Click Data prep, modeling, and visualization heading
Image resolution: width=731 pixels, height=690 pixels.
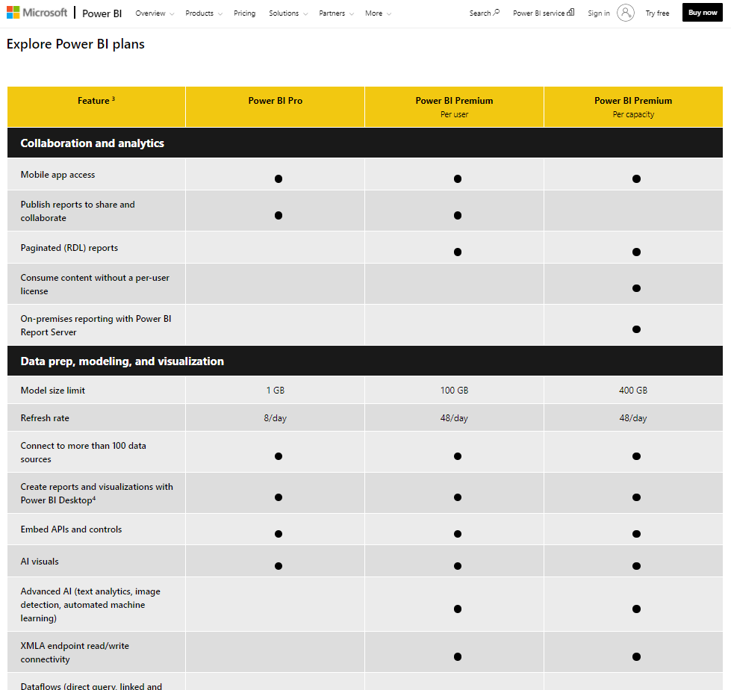[122, 361]
